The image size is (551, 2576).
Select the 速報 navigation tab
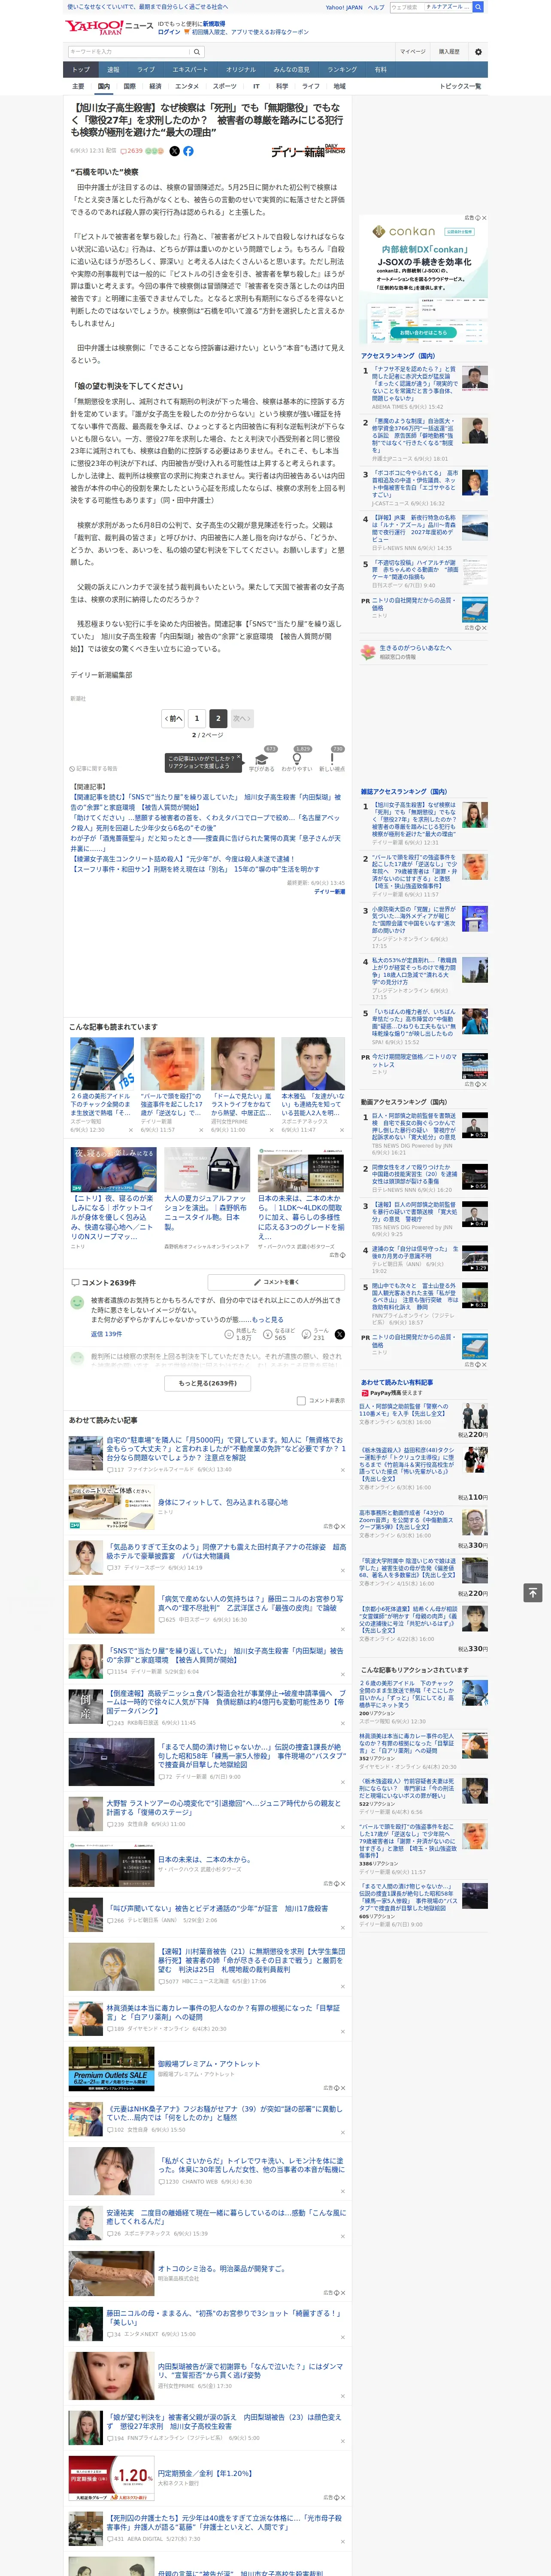pos(113,70)
